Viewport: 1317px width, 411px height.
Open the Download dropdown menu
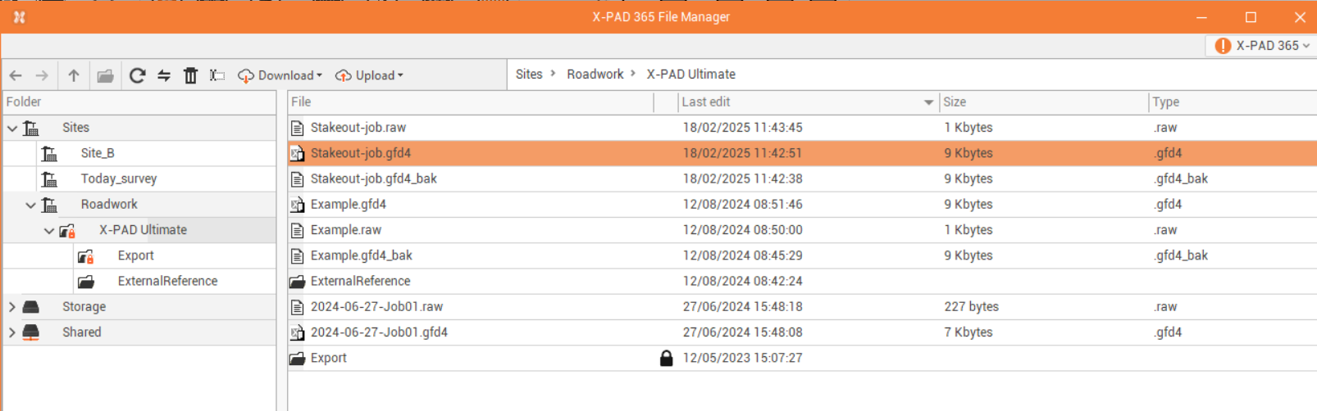click(x=280, y=75)
